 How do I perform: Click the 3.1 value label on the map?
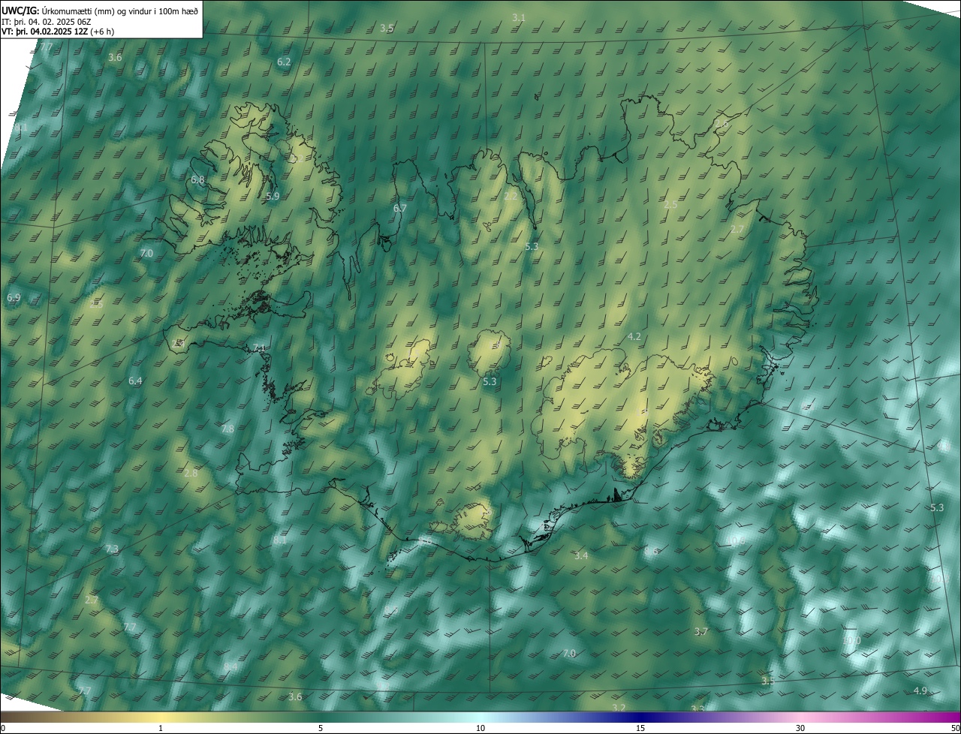(519, 17)
